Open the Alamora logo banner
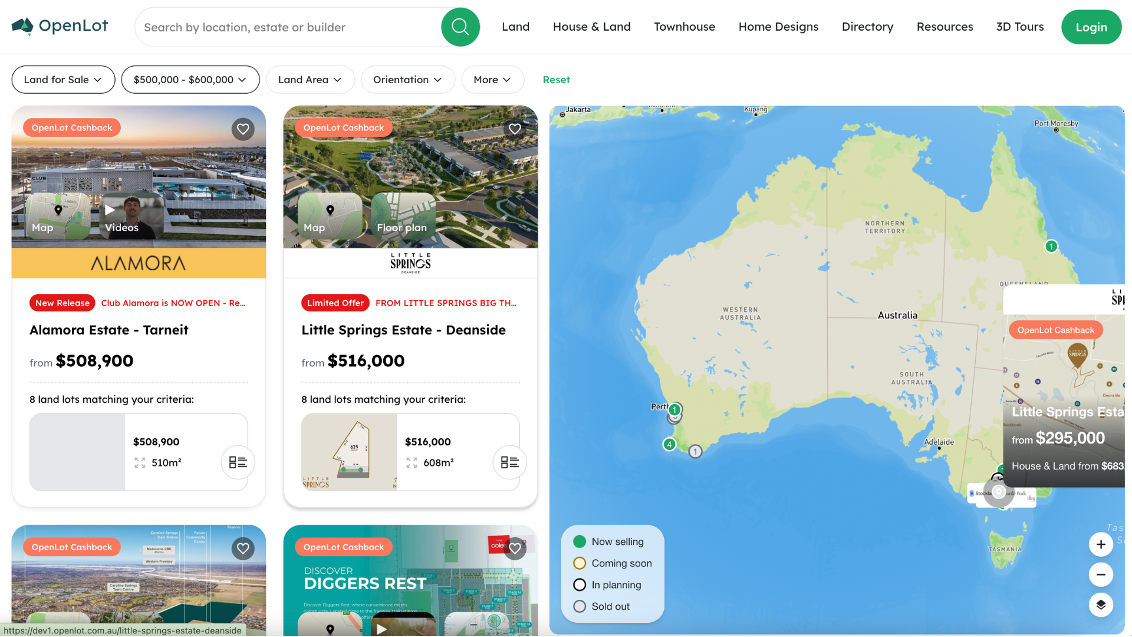The image size is (1132, 637). 139,263
